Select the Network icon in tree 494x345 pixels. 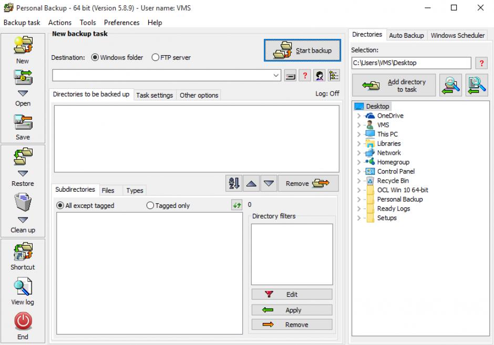[370, 153]
